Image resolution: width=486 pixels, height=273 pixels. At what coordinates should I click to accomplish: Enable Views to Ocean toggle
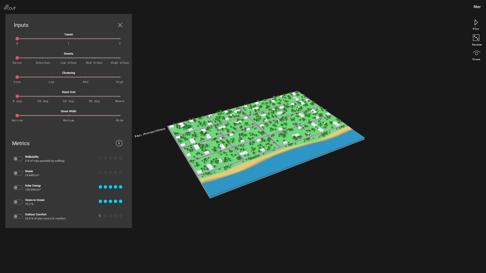(18, 202)
